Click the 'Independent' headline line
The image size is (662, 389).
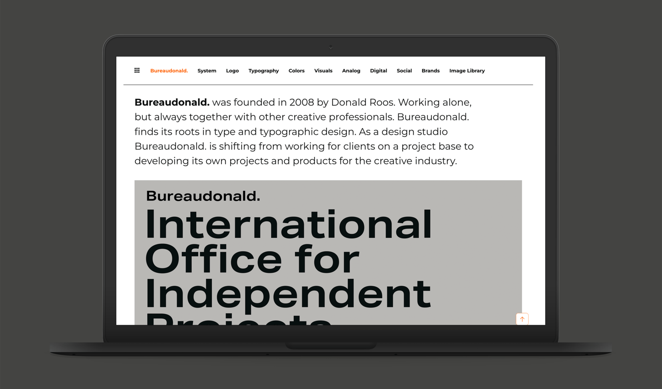point(288,294)
